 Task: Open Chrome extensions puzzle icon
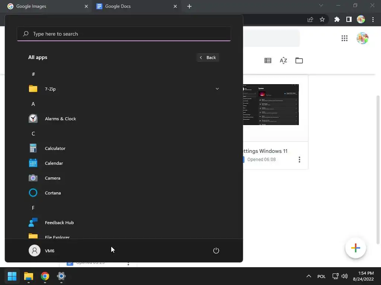pyautogui.click(x=337, y=19)
